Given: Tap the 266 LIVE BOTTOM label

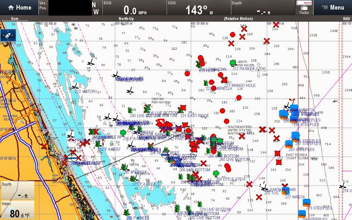Looking at the screenshot, I should 194,170.
